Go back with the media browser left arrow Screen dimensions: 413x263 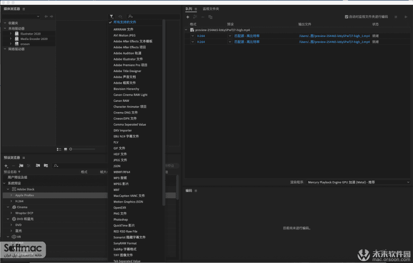46,17
